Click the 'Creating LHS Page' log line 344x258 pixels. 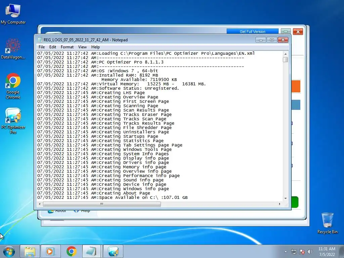(x=91, y=93)
